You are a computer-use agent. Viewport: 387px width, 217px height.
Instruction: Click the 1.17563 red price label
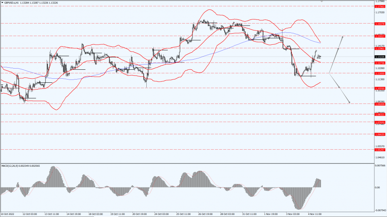click(380, 6)
